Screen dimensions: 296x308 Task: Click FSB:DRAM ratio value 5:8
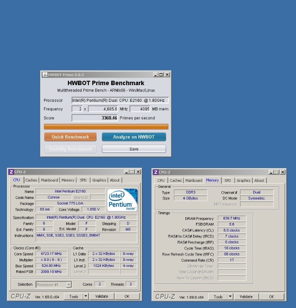(x=232, y=224)
